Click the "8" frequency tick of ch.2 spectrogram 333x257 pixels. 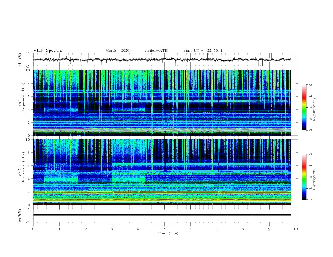[29, 153]
